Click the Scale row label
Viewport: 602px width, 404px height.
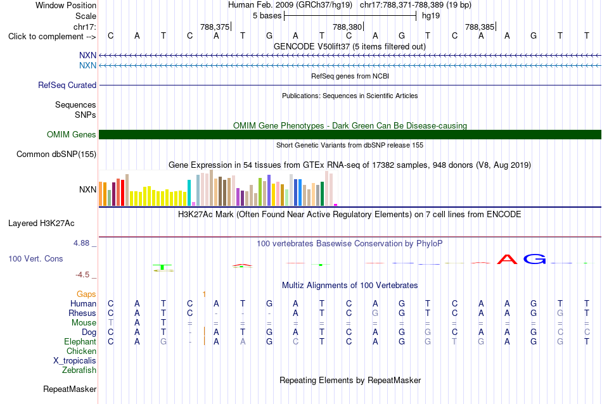click(86, 16)
